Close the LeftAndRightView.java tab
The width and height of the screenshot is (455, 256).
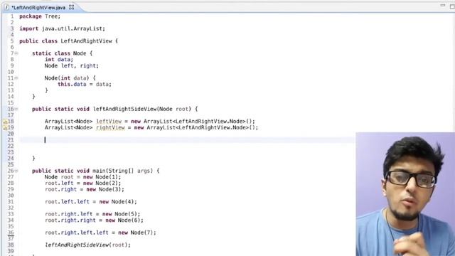71,7
